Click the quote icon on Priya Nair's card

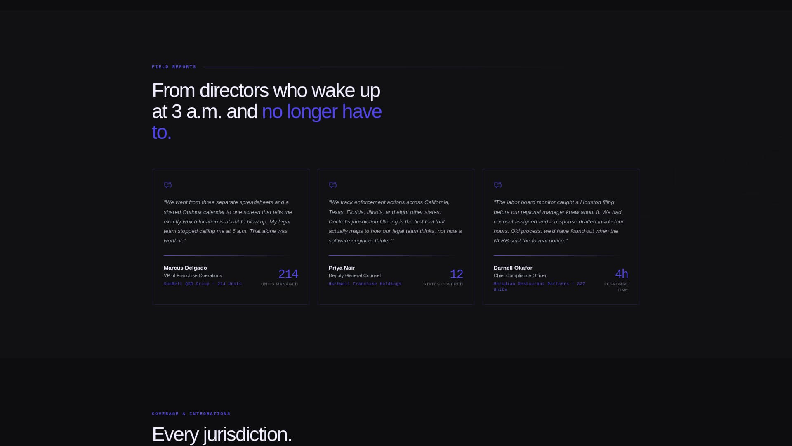tap(333, 185)
